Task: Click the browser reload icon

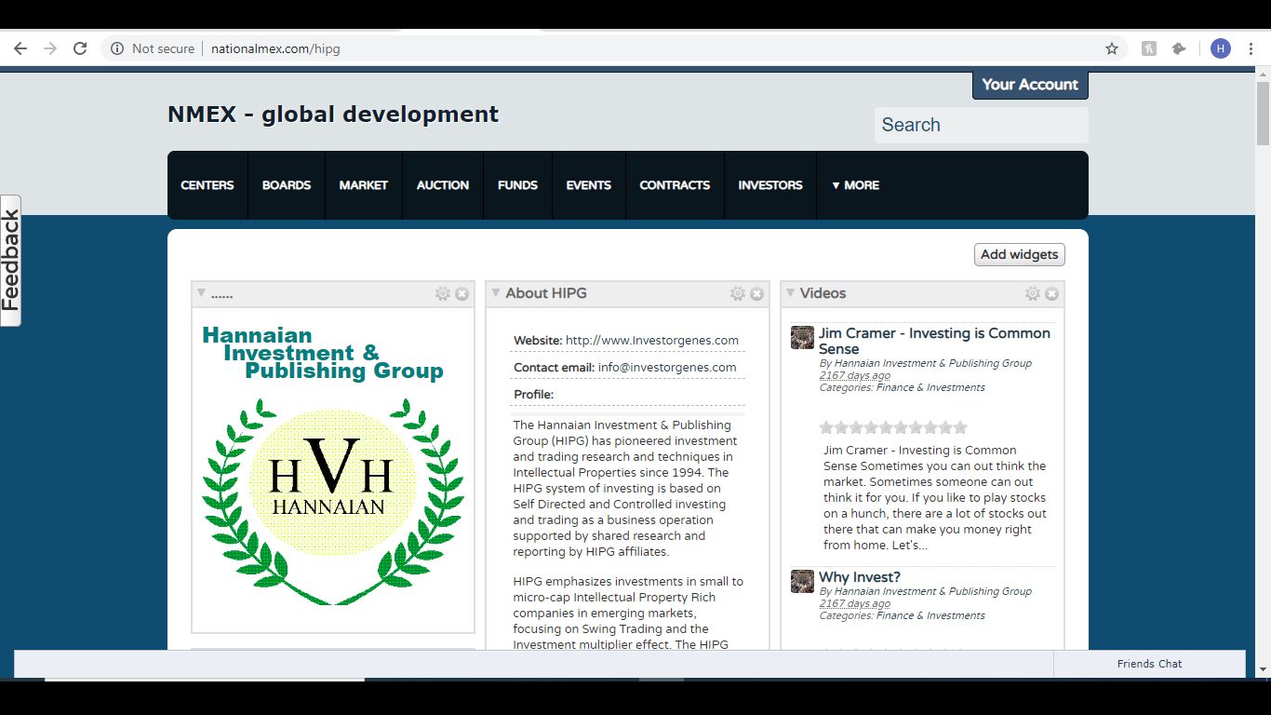Action: click(80, 48)
